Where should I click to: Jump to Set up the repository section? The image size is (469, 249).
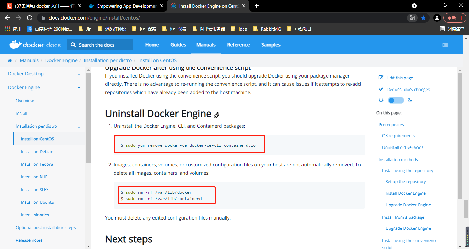405,182
